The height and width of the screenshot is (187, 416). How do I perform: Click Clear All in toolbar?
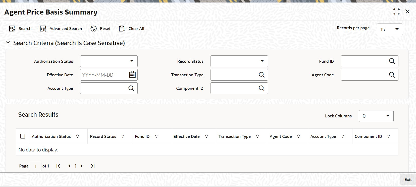click(131, 29)
